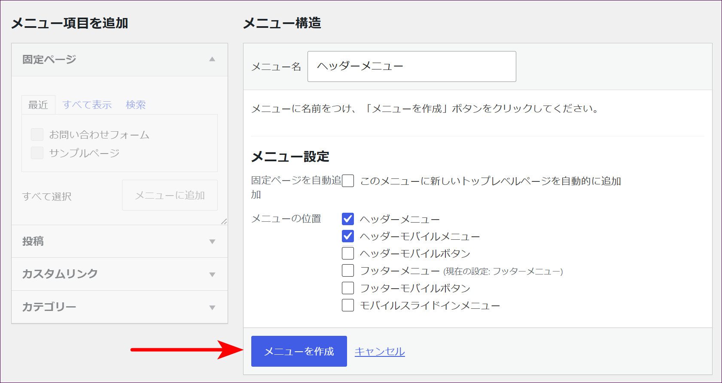
Task: Expand the カスタムリンク section arrow
Action: 212,274
